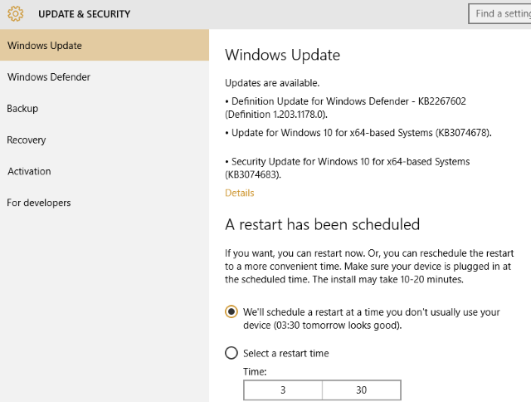531x402 pixels.
Task: Choose the automatic restart schedule radio button
Action: [x=232, y=311]
